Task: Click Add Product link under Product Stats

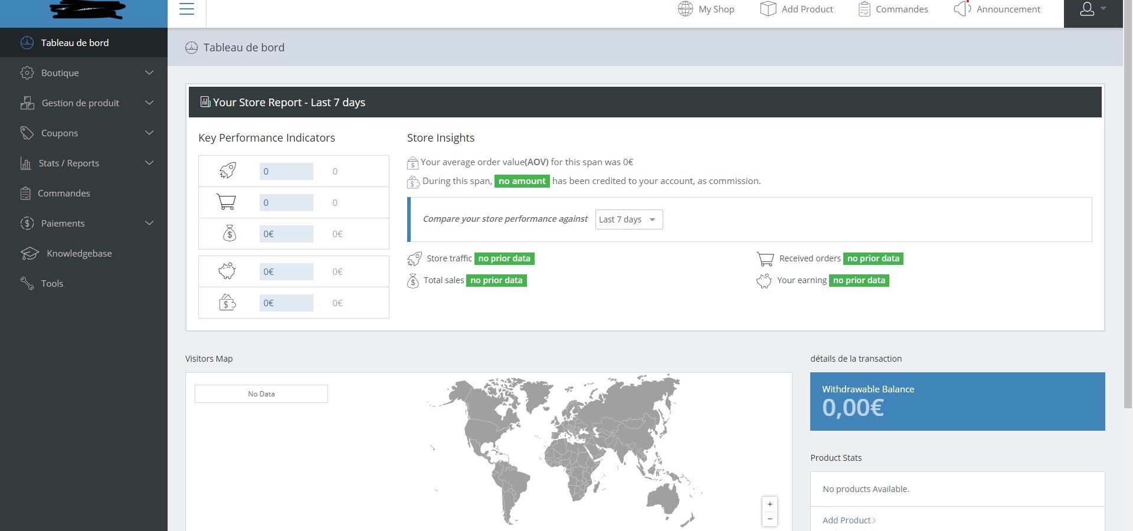Action: pos(849,520)
